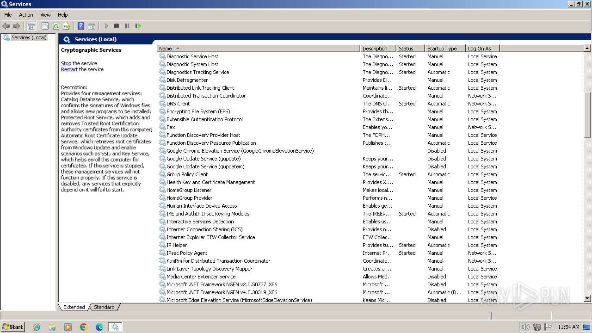The height and width of the screenshot is (333, 592).
Task: Select the Group Policy Client service
Action: [x=328, y=174]
